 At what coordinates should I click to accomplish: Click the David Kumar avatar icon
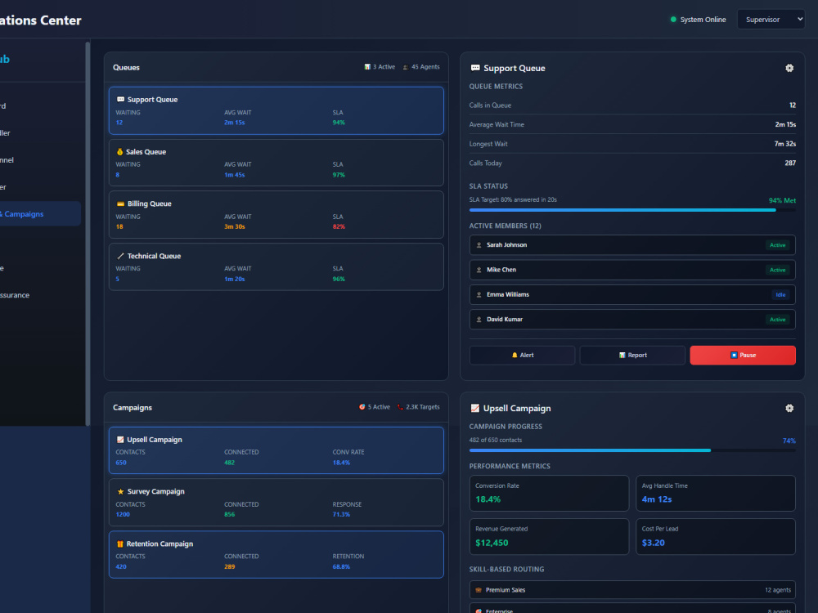pos(479,320)
